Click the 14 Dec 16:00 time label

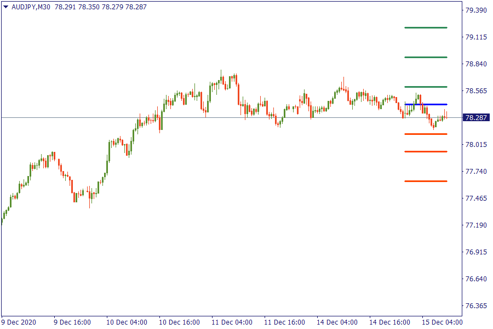click(390, 322)
